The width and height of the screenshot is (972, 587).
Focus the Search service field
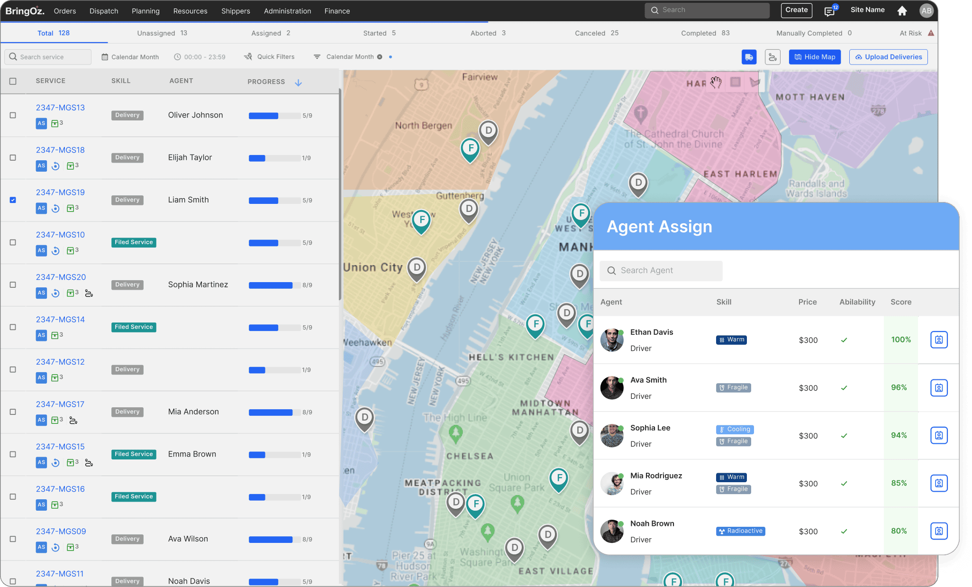(48, 57)
